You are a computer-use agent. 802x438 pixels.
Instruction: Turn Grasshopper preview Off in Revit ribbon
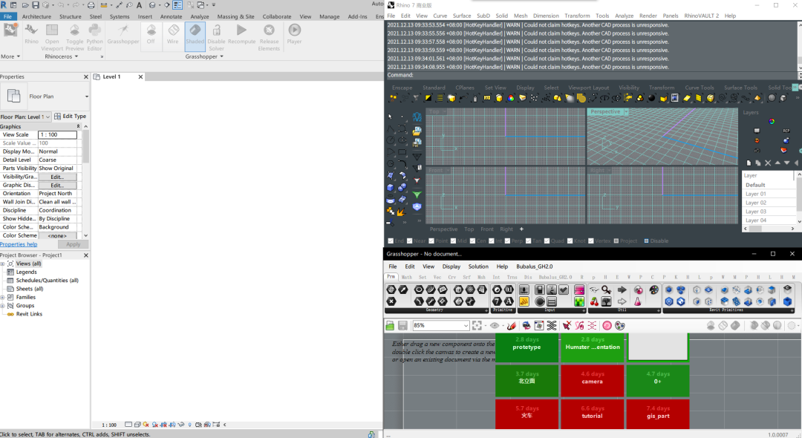[x=151, y=36]
